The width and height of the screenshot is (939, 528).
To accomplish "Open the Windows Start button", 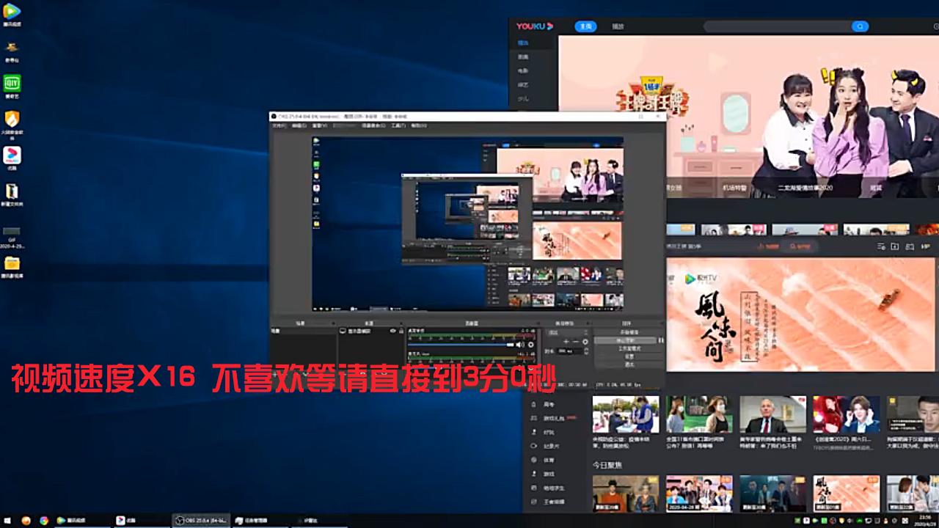I will 8,521.
